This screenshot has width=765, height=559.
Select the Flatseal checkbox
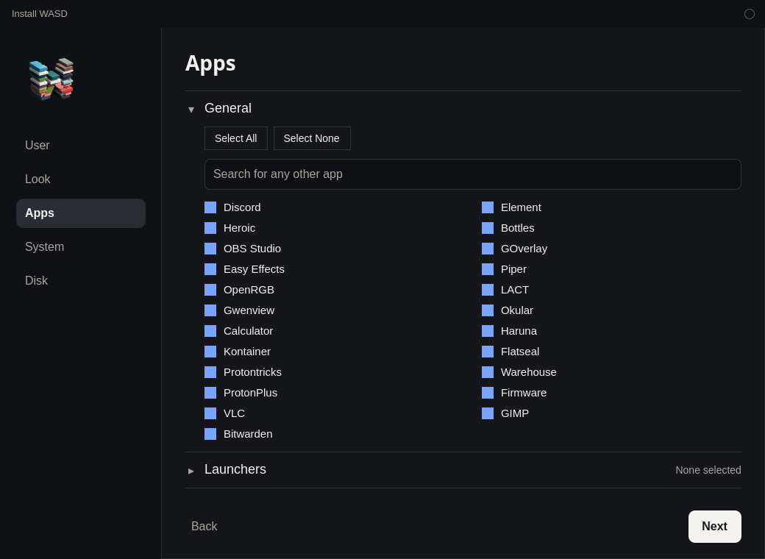pyautogui.click(x=488, y=351)
